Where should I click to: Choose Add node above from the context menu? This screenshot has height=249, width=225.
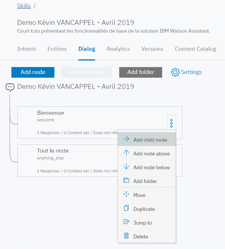point(147,153)
